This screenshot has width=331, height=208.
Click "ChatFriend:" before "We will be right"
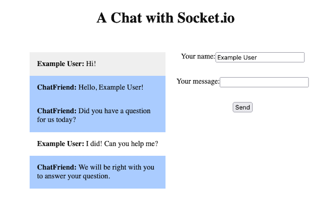pyautogui.click(x=57, y=167)
